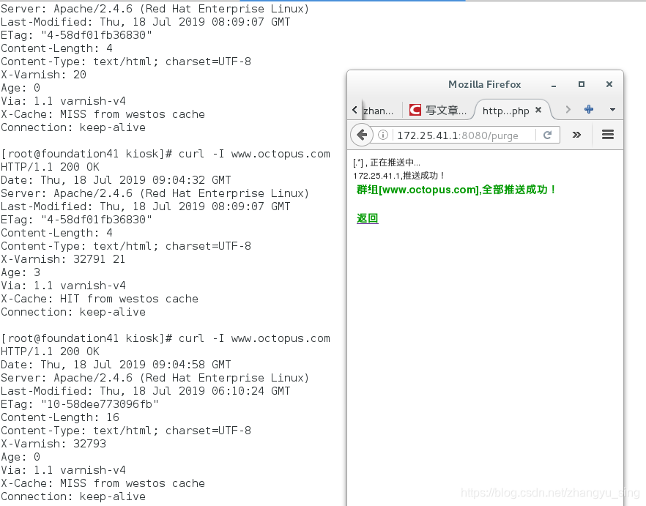Click 'ETag: "10-58dee773096fb"' in terminal
Viewport: 646px width, 506px height.
pyautogui.click(x=80, y=404)
